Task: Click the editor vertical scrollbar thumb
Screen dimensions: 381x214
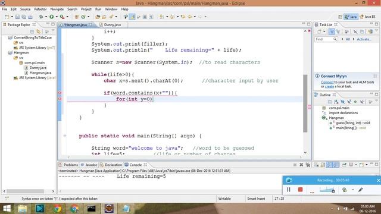Action: [x=305, y=103]
